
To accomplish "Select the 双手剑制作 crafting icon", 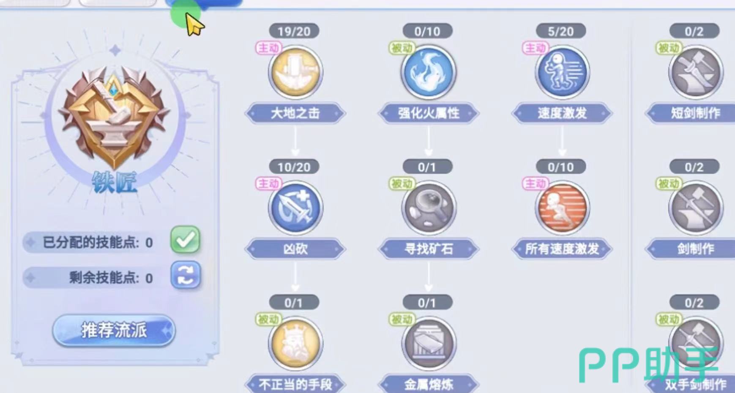I will (695, 344).
